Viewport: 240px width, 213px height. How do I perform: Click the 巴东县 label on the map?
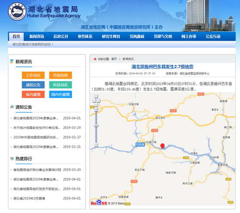tap(140, 144)
